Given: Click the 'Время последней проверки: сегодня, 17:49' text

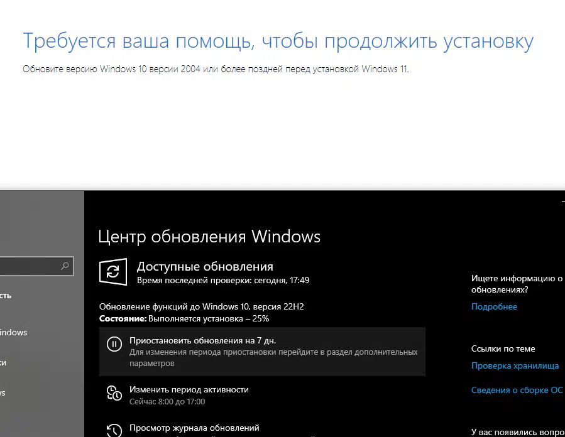Looking at the screenshot, I should 222,280.
